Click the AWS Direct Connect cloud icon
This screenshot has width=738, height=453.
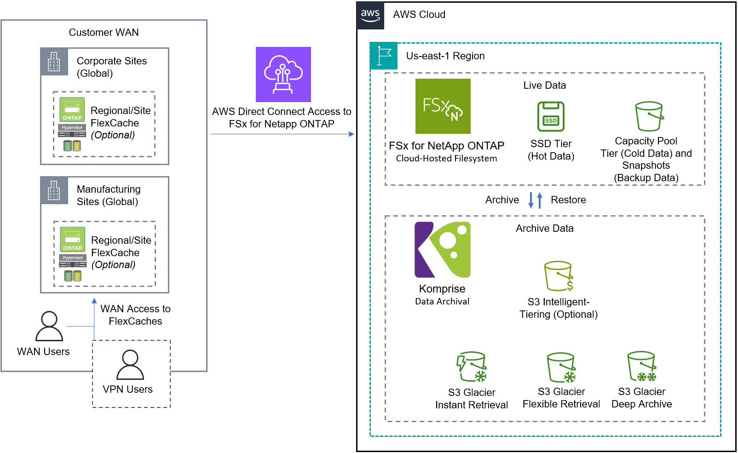point(283,75)
